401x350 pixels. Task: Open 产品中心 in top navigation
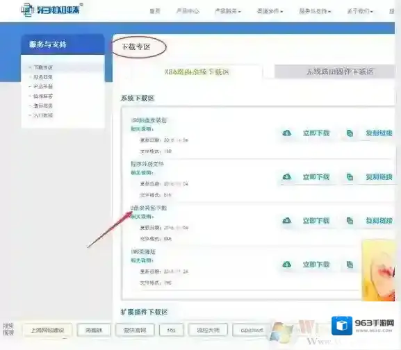[x=188, y=11]
